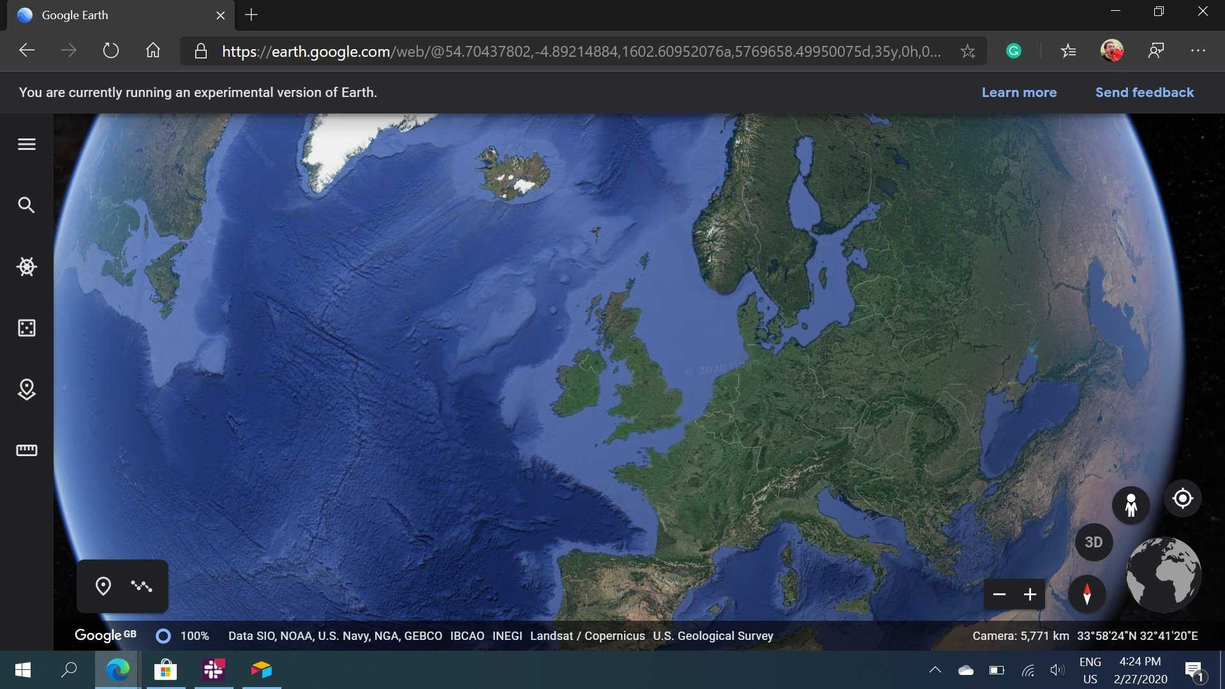Viewport: 1225px width, 689px height.
Task: Open the Action Center notifications icon
Action: pos(1193,670)
